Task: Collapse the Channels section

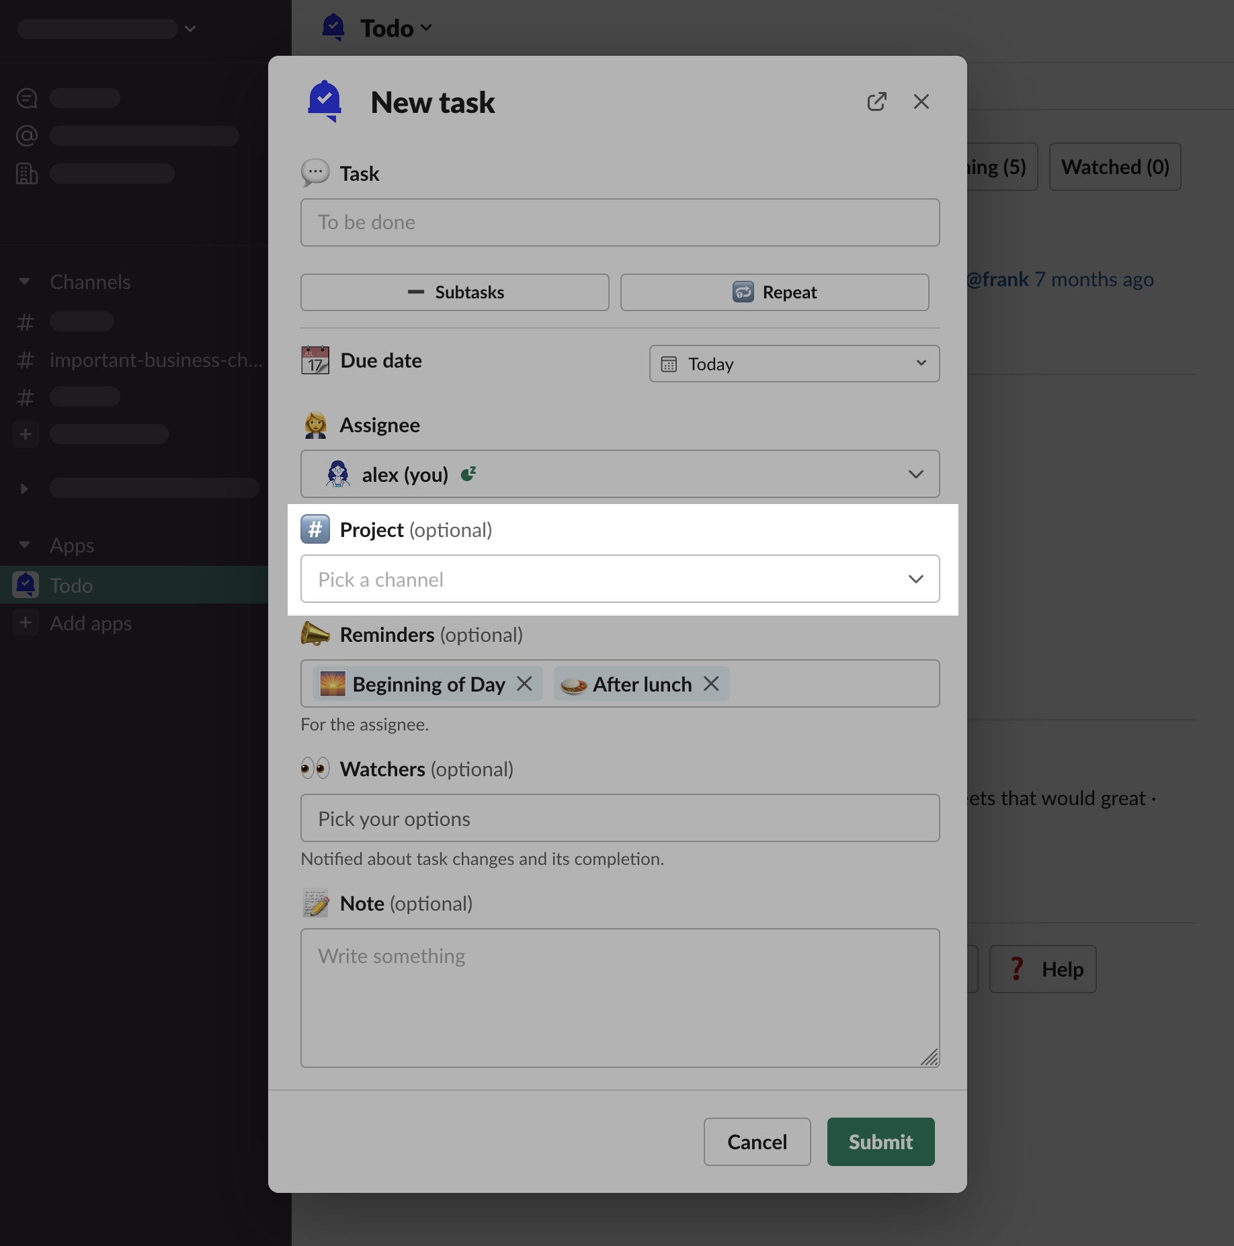Action: coord(25,282)
